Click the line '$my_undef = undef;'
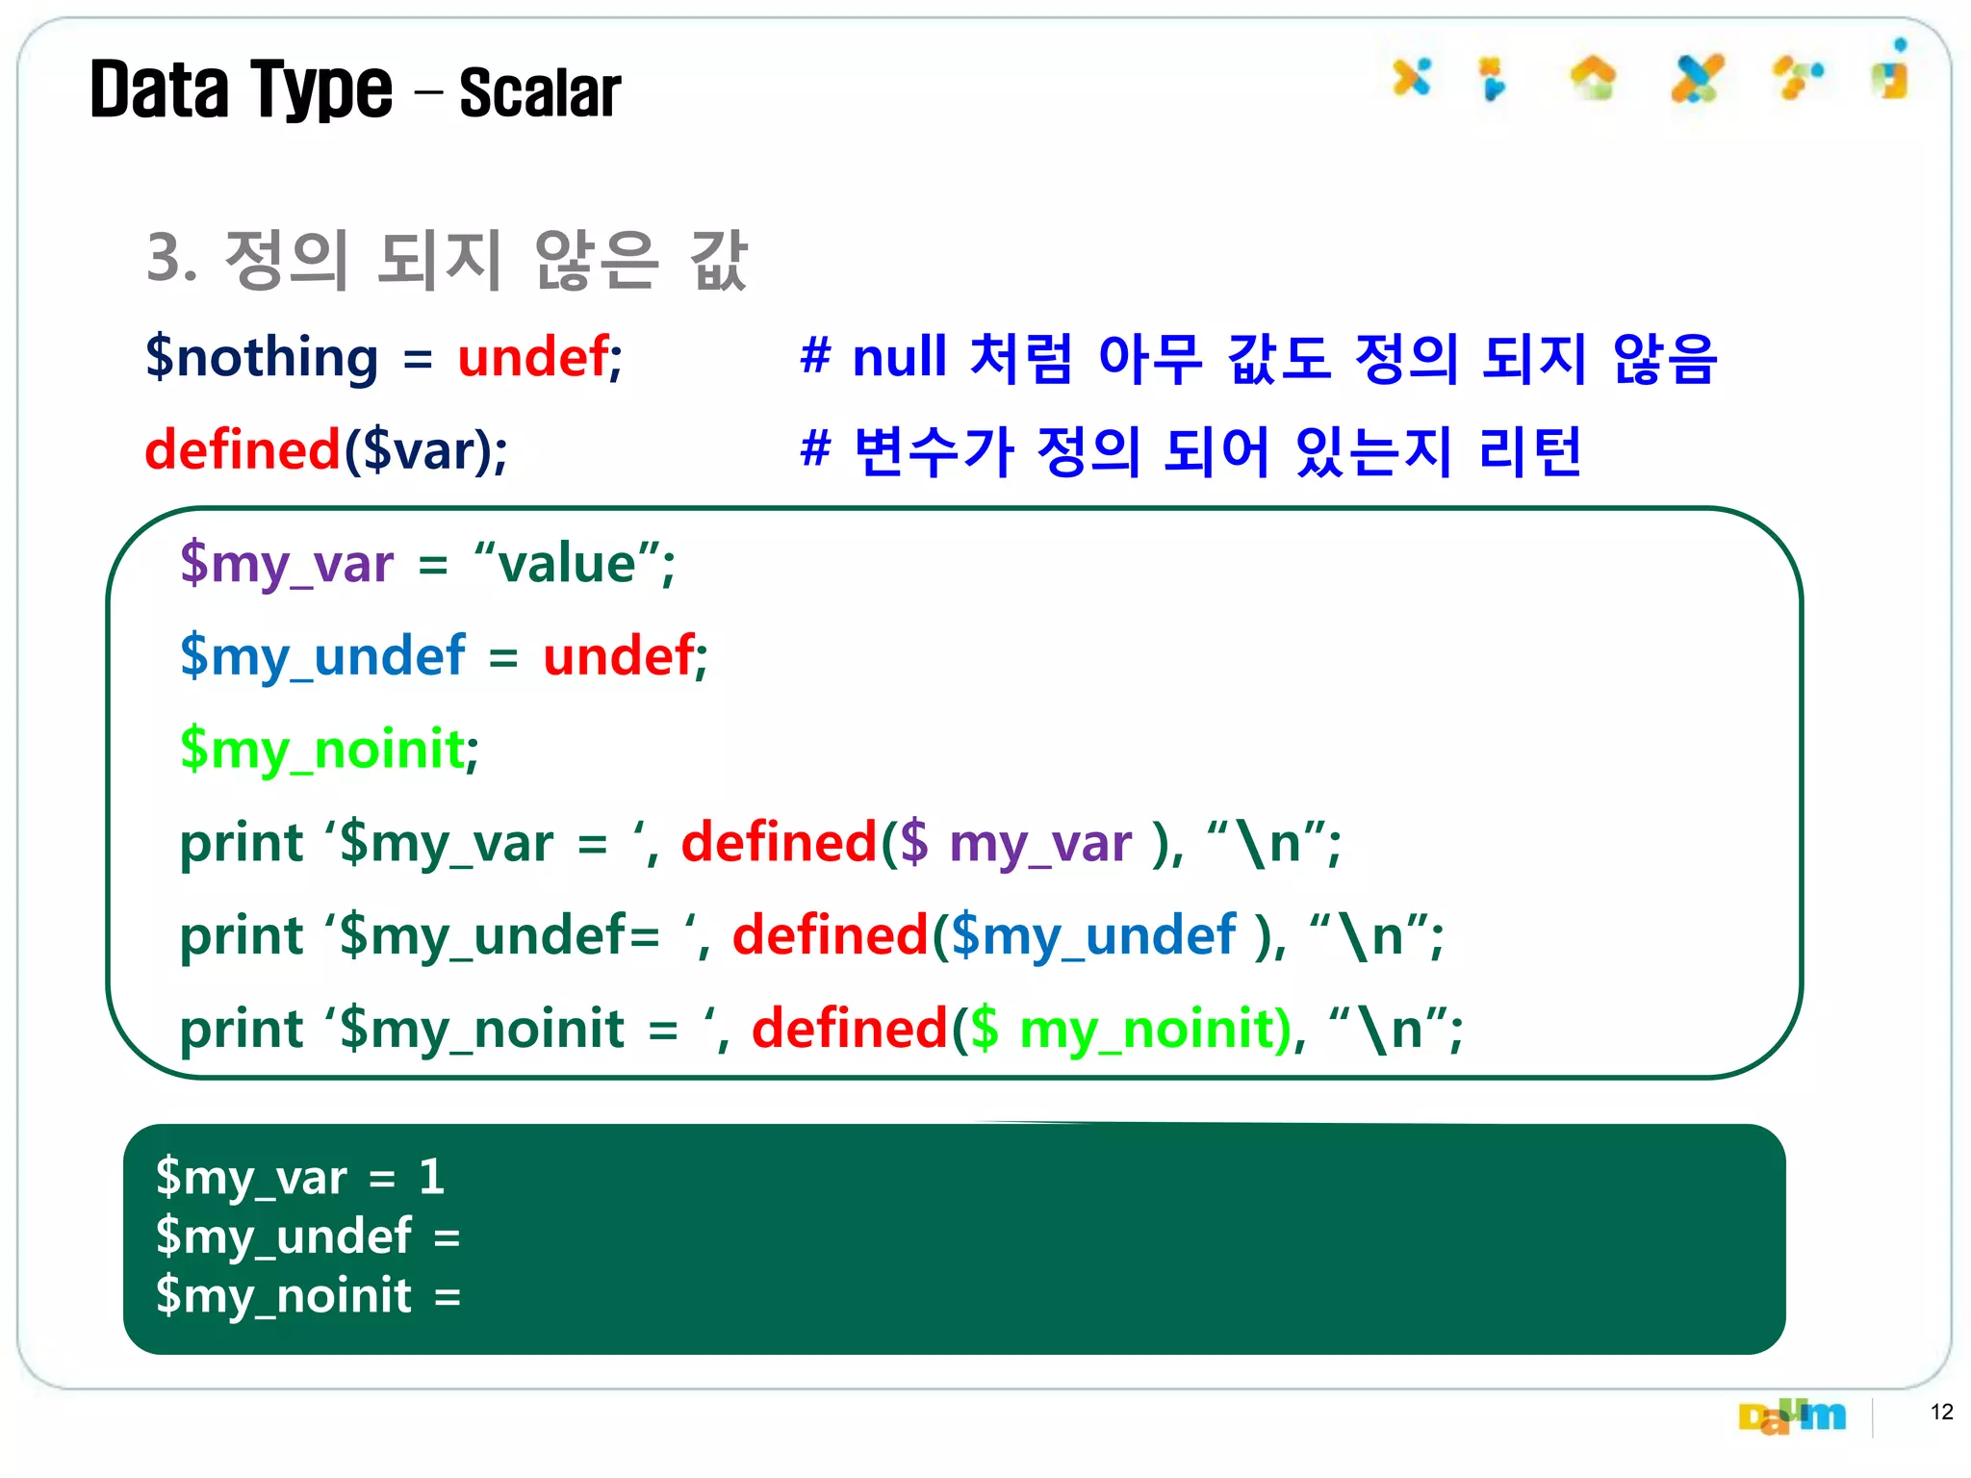1971x1478 pixels. (444, 656)
